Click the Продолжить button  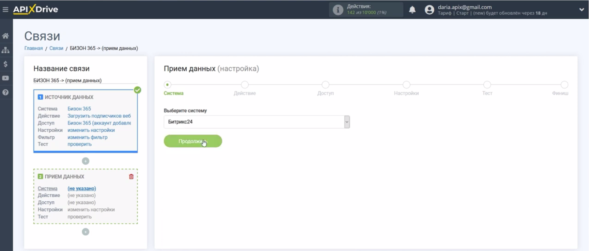coord(193,141)
